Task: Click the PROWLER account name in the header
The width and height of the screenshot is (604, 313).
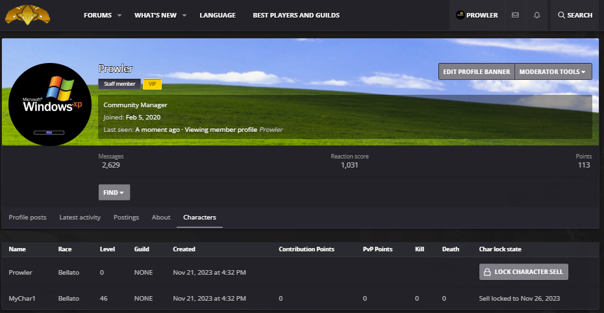Action: coord(482,15)
